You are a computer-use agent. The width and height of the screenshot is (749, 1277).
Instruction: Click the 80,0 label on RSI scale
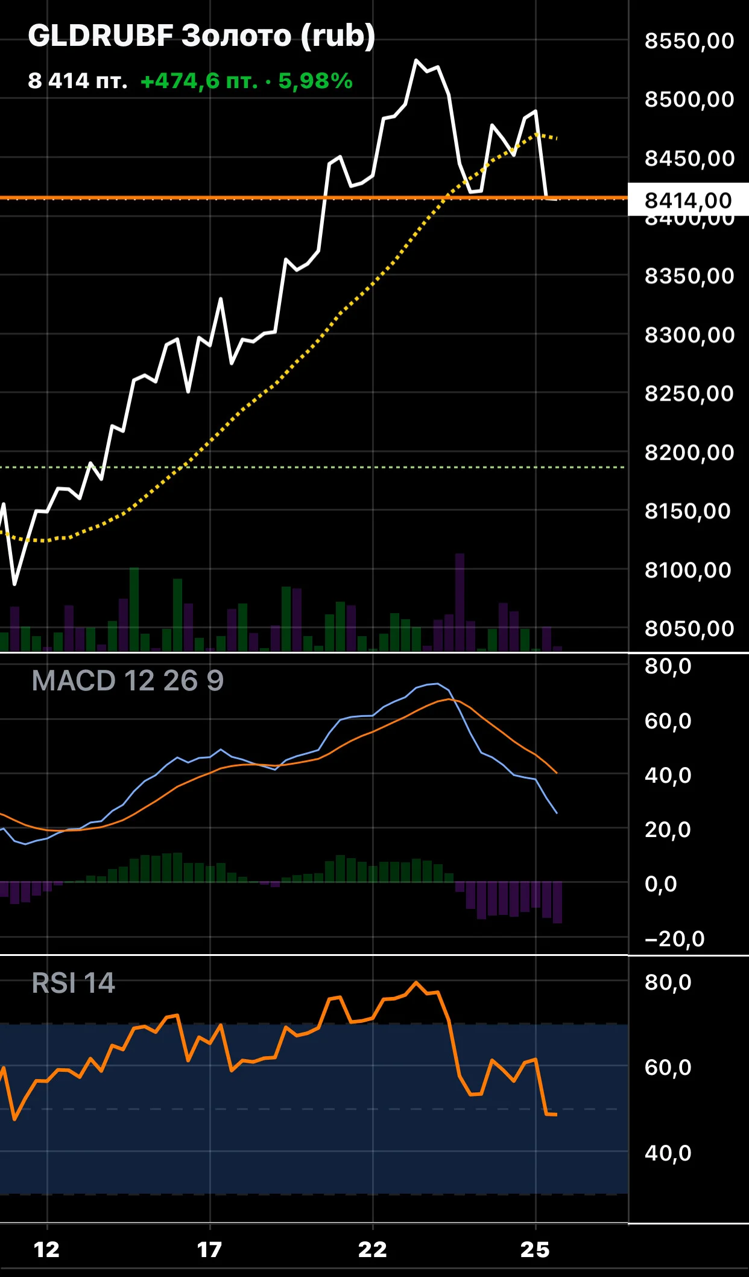(668, 982)
